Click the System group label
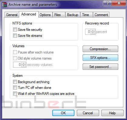The image size is (127, 120). (x=18, y=76)
